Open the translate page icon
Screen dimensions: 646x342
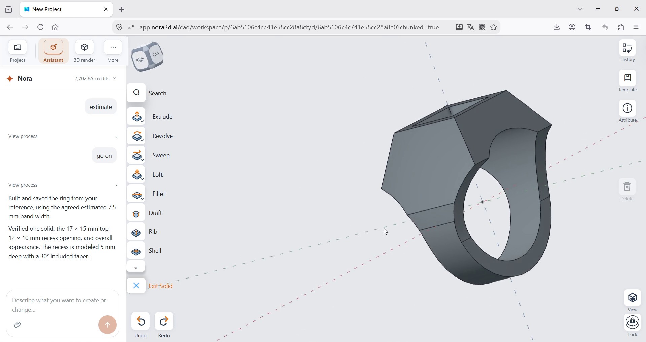click(x=471, y=27)
